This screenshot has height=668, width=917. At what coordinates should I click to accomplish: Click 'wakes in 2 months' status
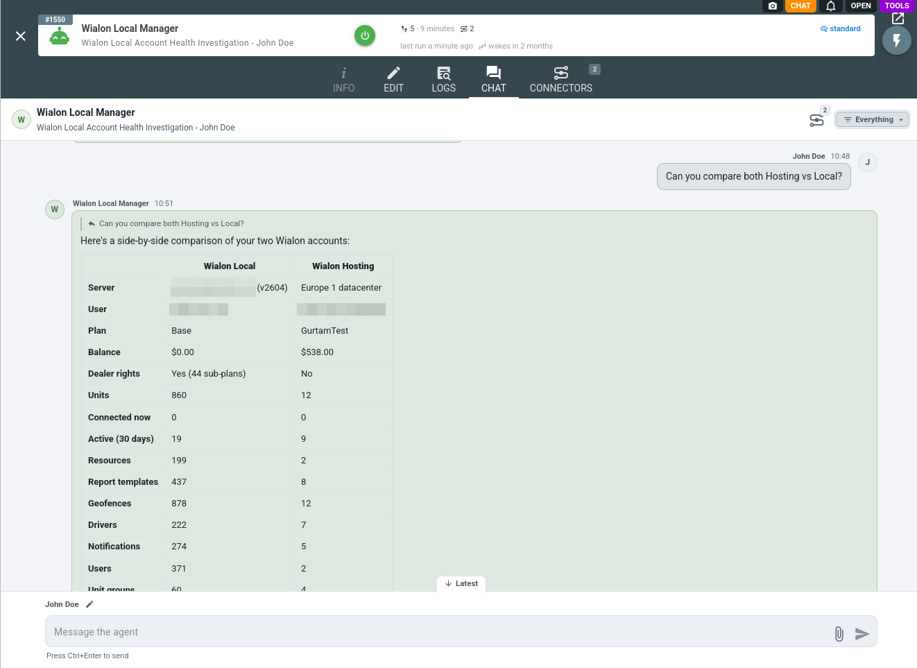[516, 46]
